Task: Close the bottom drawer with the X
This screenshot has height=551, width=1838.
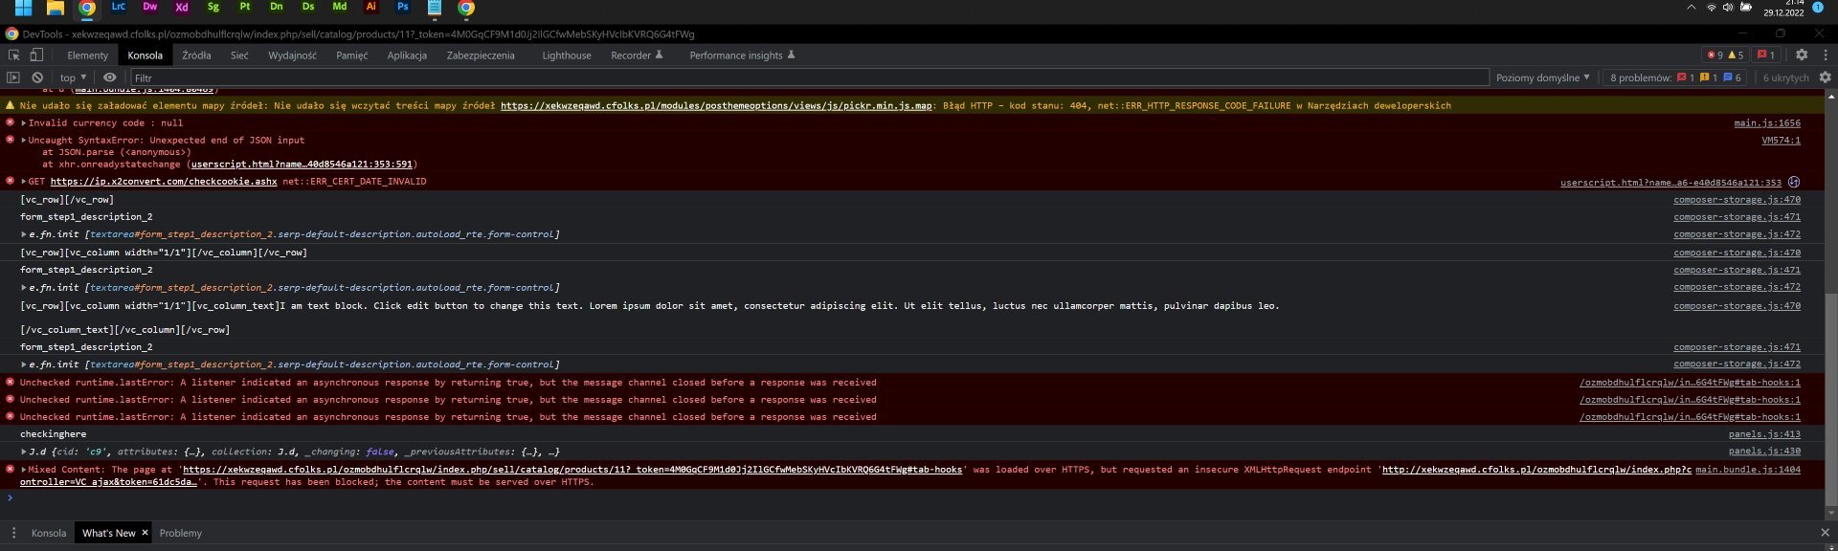Action: coord(1825,533)
